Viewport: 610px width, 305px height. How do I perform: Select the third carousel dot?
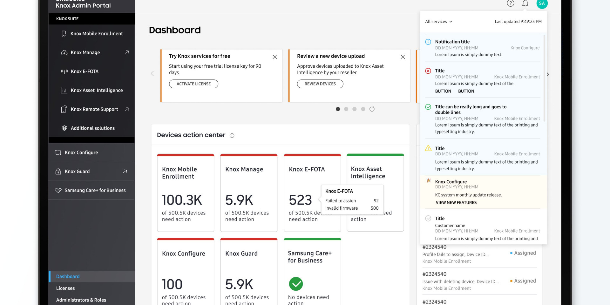click(355, 109)
